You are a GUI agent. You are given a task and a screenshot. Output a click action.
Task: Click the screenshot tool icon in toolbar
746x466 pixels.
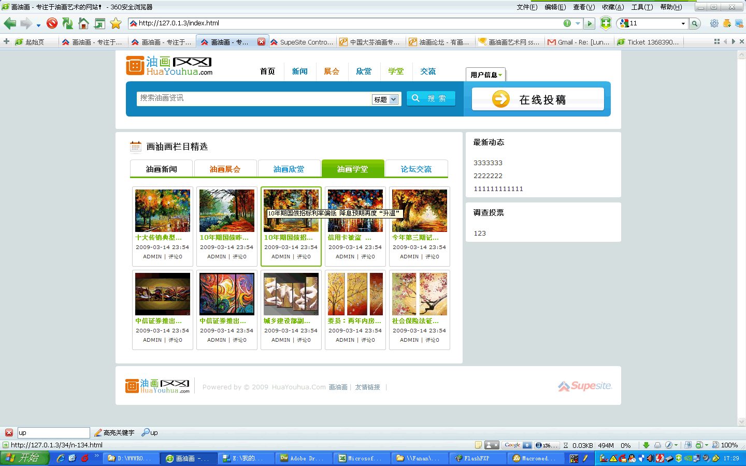tap(739, 23)
